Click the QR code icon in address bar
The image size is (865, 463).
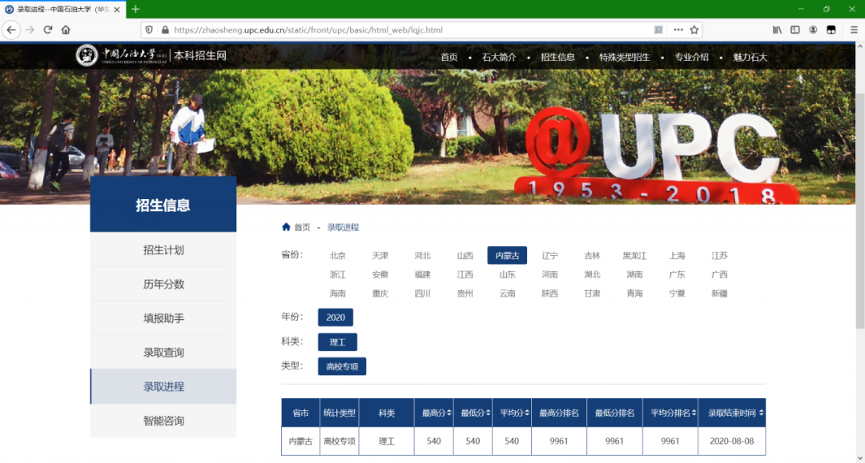click(658, 30)
